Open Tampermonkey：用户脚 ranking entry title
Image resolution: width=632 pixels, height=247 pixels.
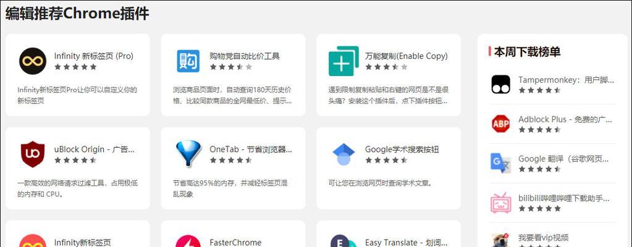567,80
